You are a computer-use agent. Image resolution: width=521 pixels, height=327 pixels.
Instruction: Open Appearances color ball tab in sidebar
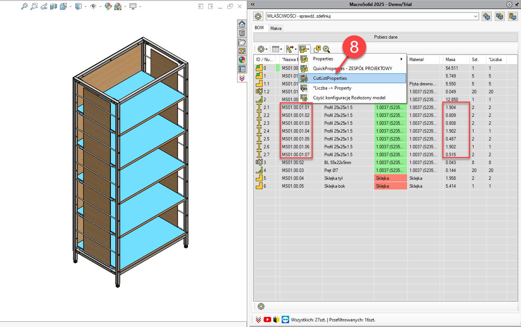click(242, 60)
